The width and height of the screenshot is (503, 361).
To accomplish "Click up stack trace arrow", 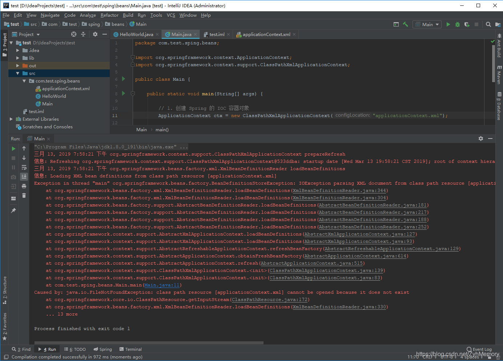I will (24, 148).
